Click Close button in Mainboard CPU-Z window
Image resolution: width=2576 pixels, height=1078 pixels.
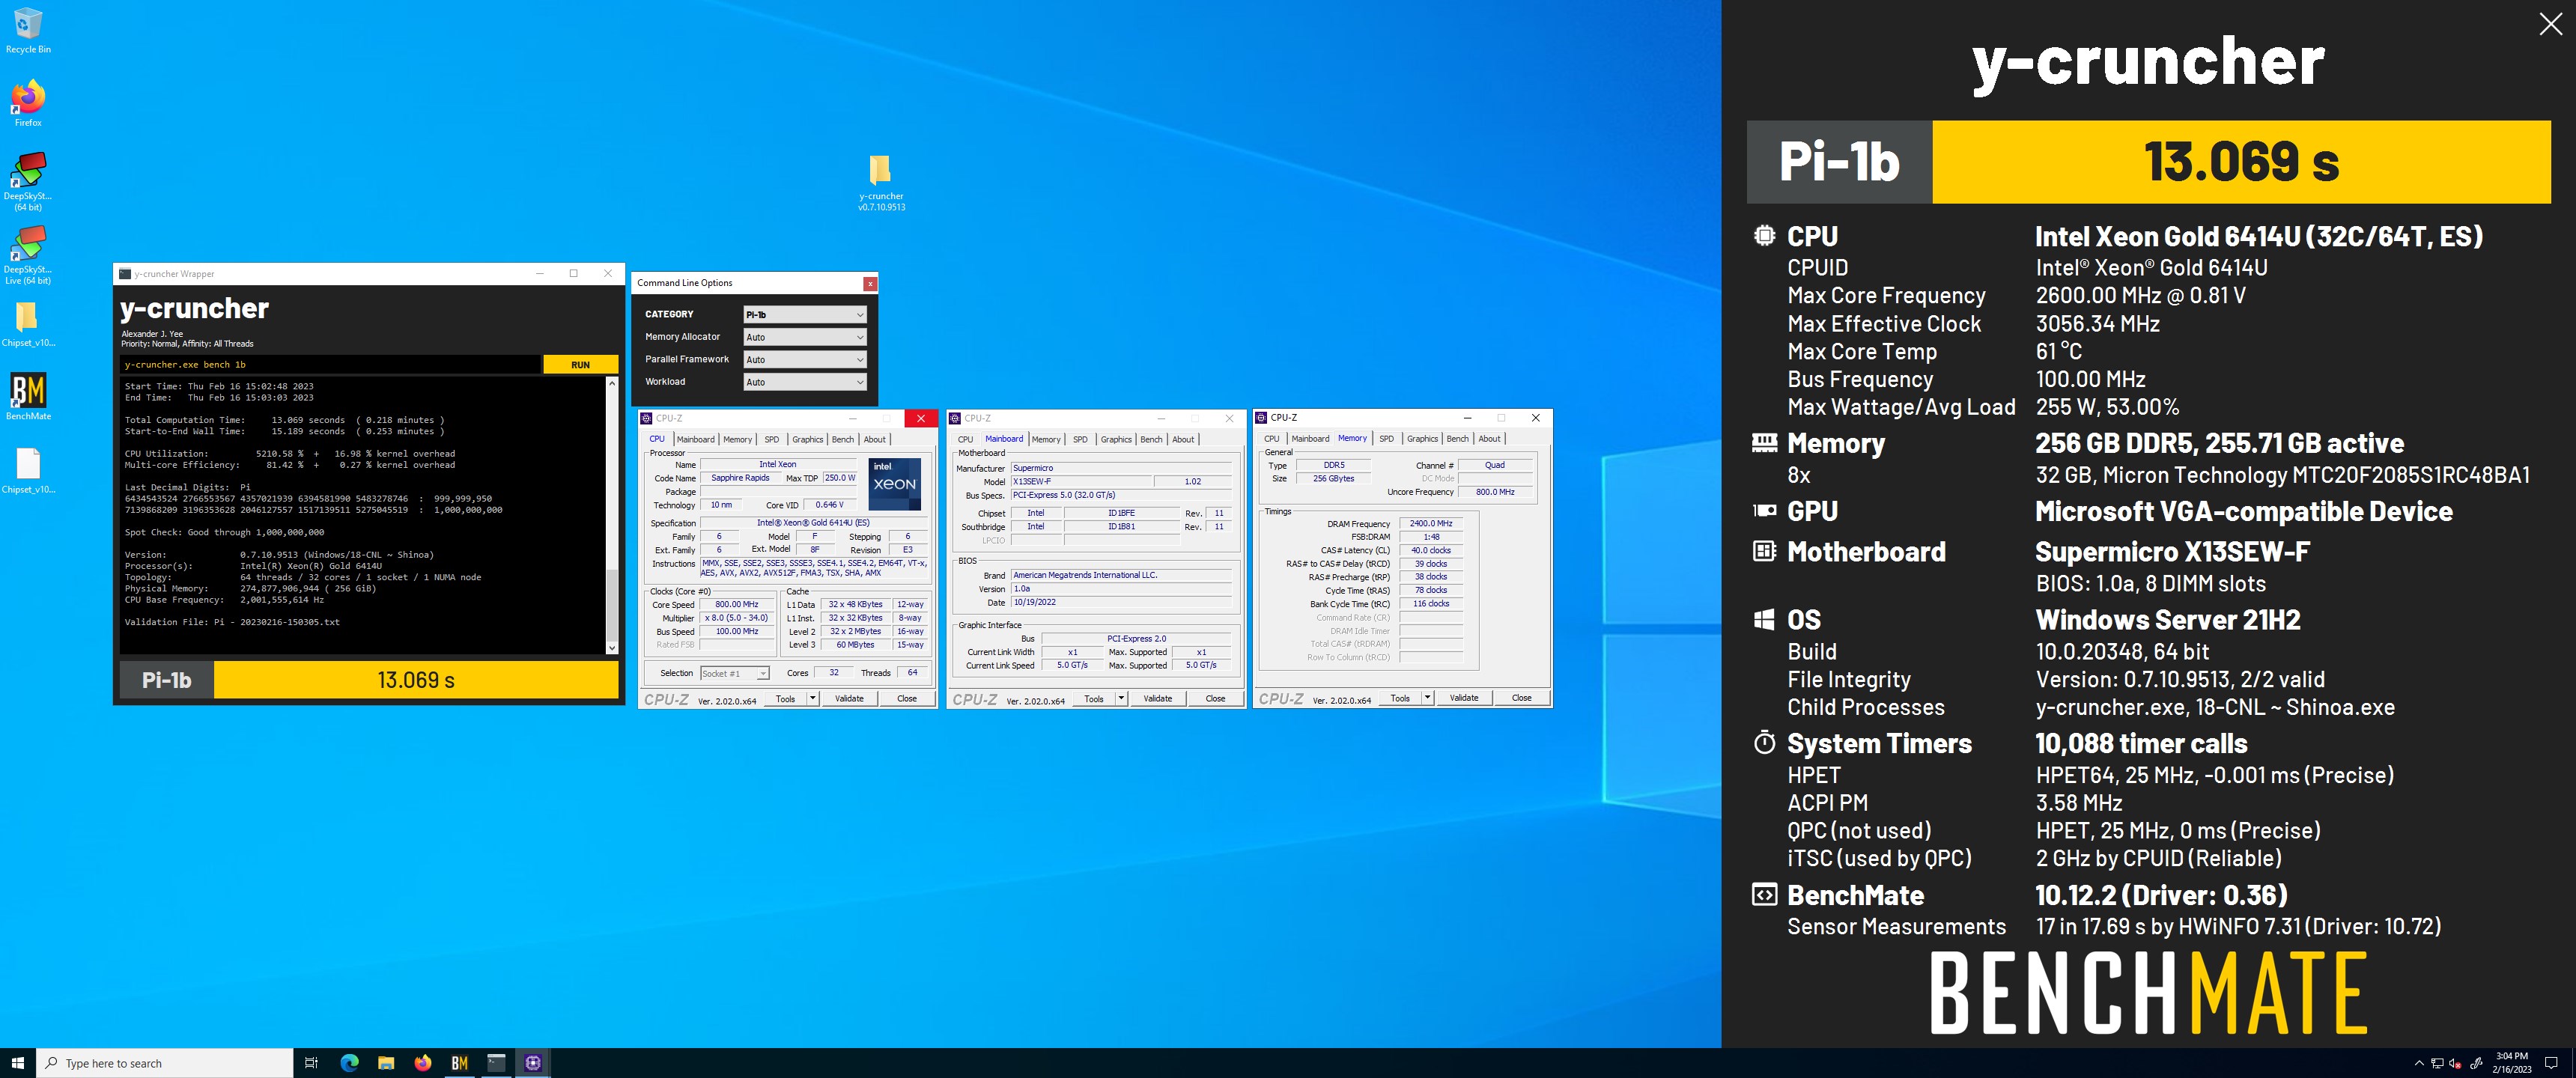[x=1215, y=699]
